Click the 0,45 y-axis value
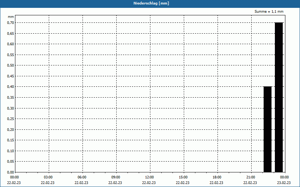The height and width of the screenshot is (187, 300). tap(10, 76)
